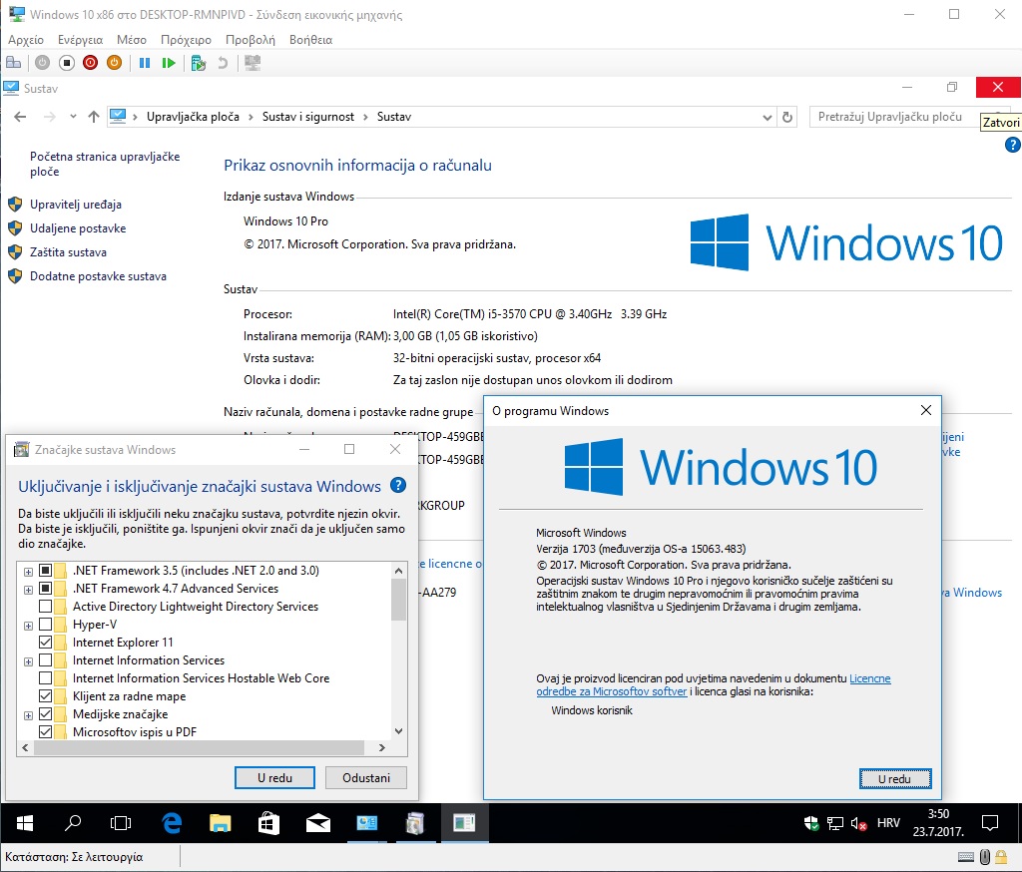Open the Mail app from the taskbar

(318, 823)
